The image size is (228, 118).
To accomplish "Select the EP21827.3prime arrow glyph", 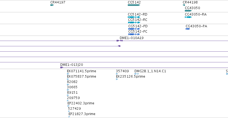I will point(69,117).
